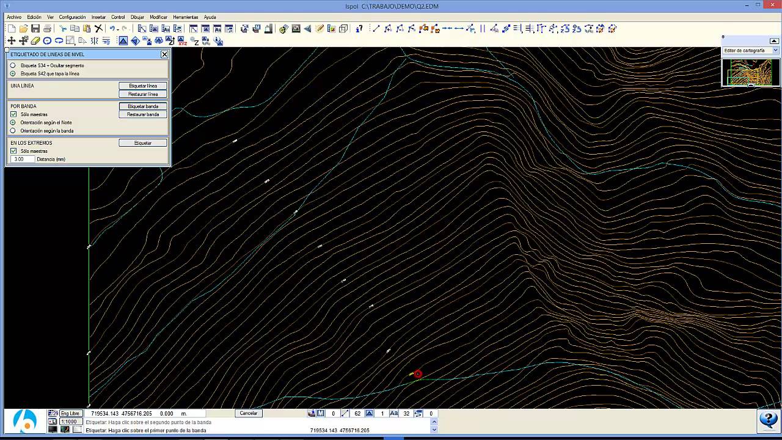Click the 'Etiquetar línea' button
This screenshot has width=782, height=440.
pyautogui.click(x=143, y=86)
